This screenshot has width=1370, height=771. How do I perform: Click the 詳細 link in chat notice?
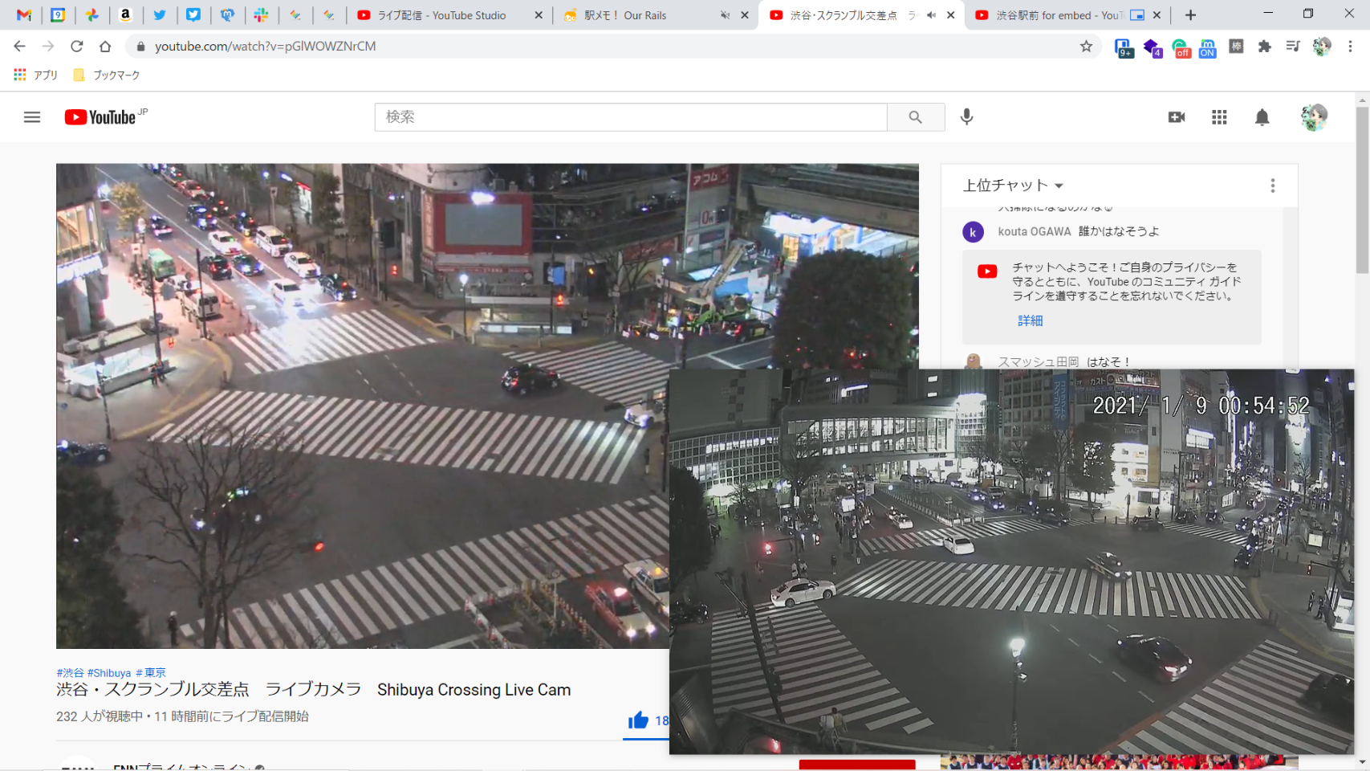click(x=1030, y=320)
